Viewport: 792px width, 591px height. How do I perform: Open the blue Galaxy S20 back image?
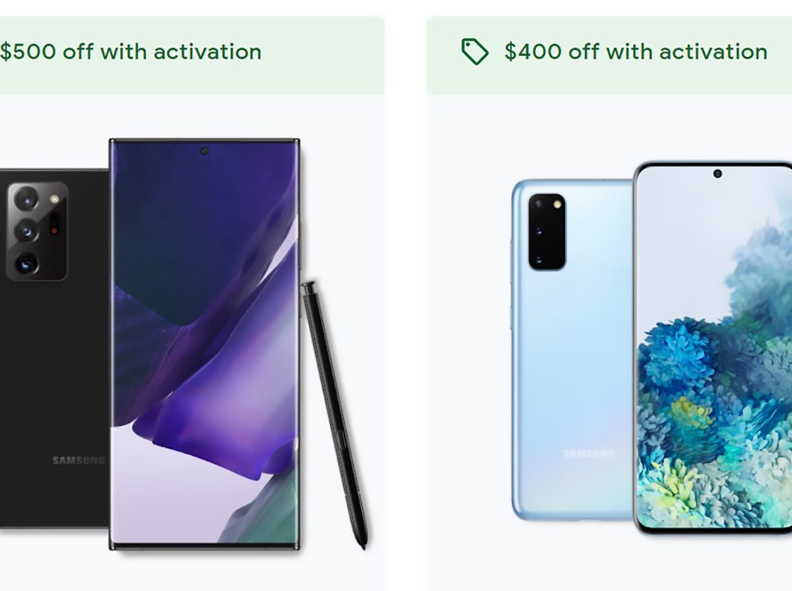click(x=572, y=349)
